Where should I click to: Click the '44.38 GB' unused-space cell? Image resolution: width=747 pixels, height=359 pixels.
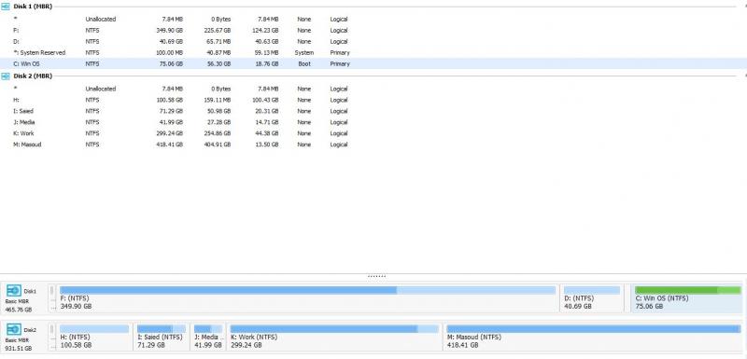click(x=266, y=133)
